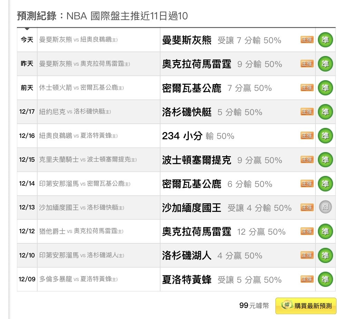The width and height of the screenshot is (341, 319).
Task: Click the orange 主推 tag in 12/17 row
Action: [x=307, y=112]
